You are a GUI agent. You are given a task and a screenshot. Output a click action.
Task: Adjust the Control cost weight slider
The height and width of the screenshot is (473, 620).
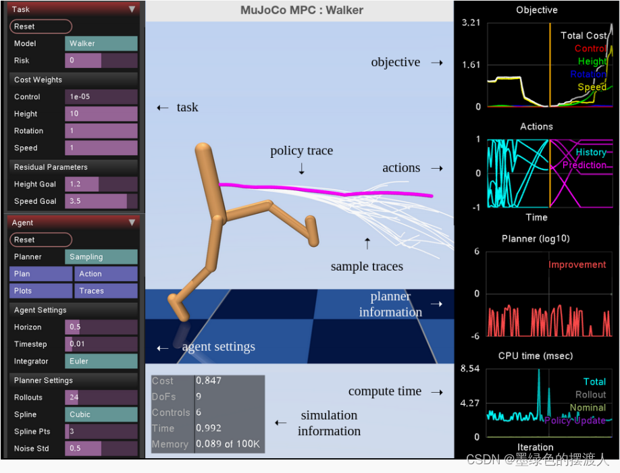(x=101, y=96)
